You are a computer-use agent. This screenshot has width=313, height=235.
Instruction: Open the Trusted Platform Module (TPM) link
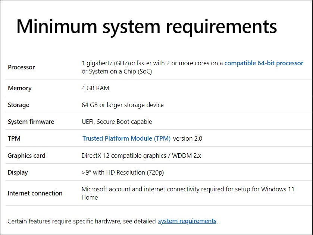(x=126, y=138)
